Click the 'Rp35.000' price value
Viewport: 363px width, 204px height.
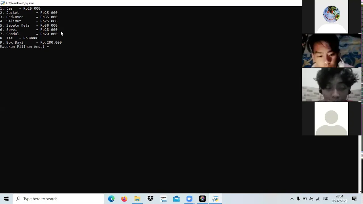[49, 17]
